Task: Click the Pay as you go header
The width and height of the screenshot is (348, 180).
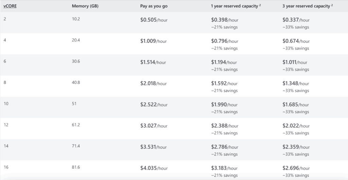Action: pyautogui.click(x=154, y=6)
